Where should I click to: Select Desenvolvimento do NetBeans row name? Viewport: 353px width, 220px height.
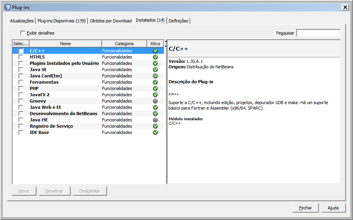64,114
